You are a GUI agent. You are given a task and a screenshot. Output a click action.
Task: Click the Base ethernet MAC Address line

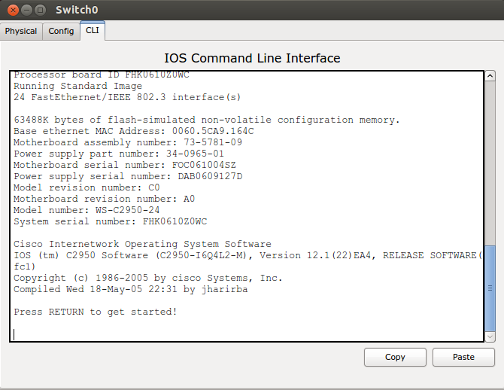(x=134, y=131)
